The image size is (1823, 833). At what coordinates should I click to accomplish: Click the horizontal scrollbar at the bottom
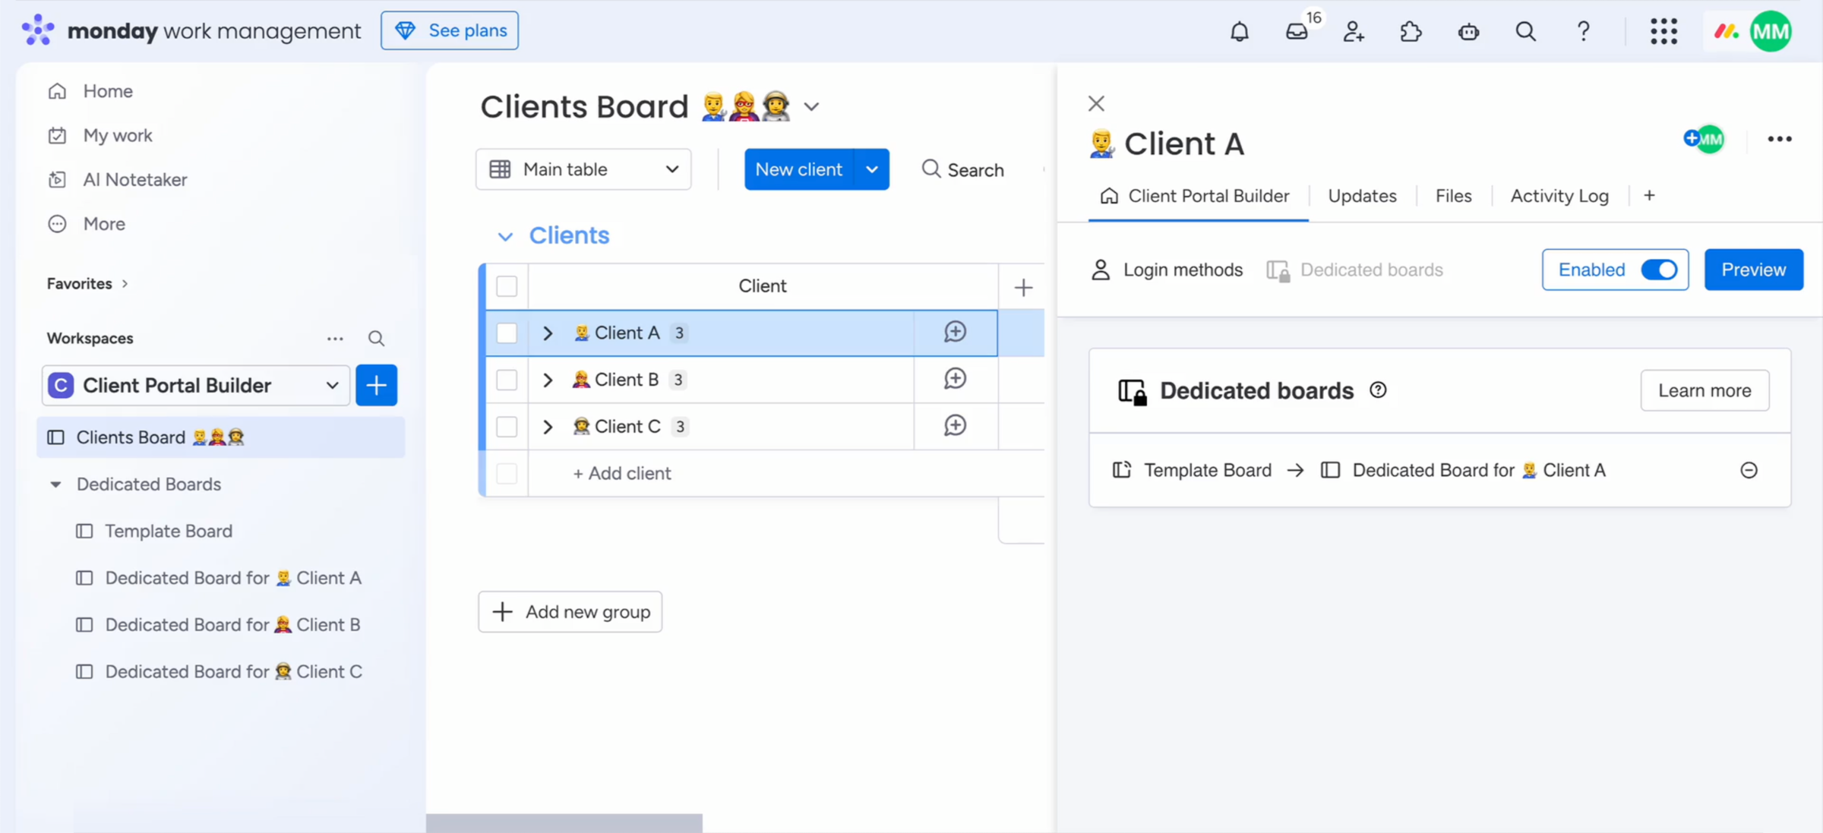click(x=564, y=822)
